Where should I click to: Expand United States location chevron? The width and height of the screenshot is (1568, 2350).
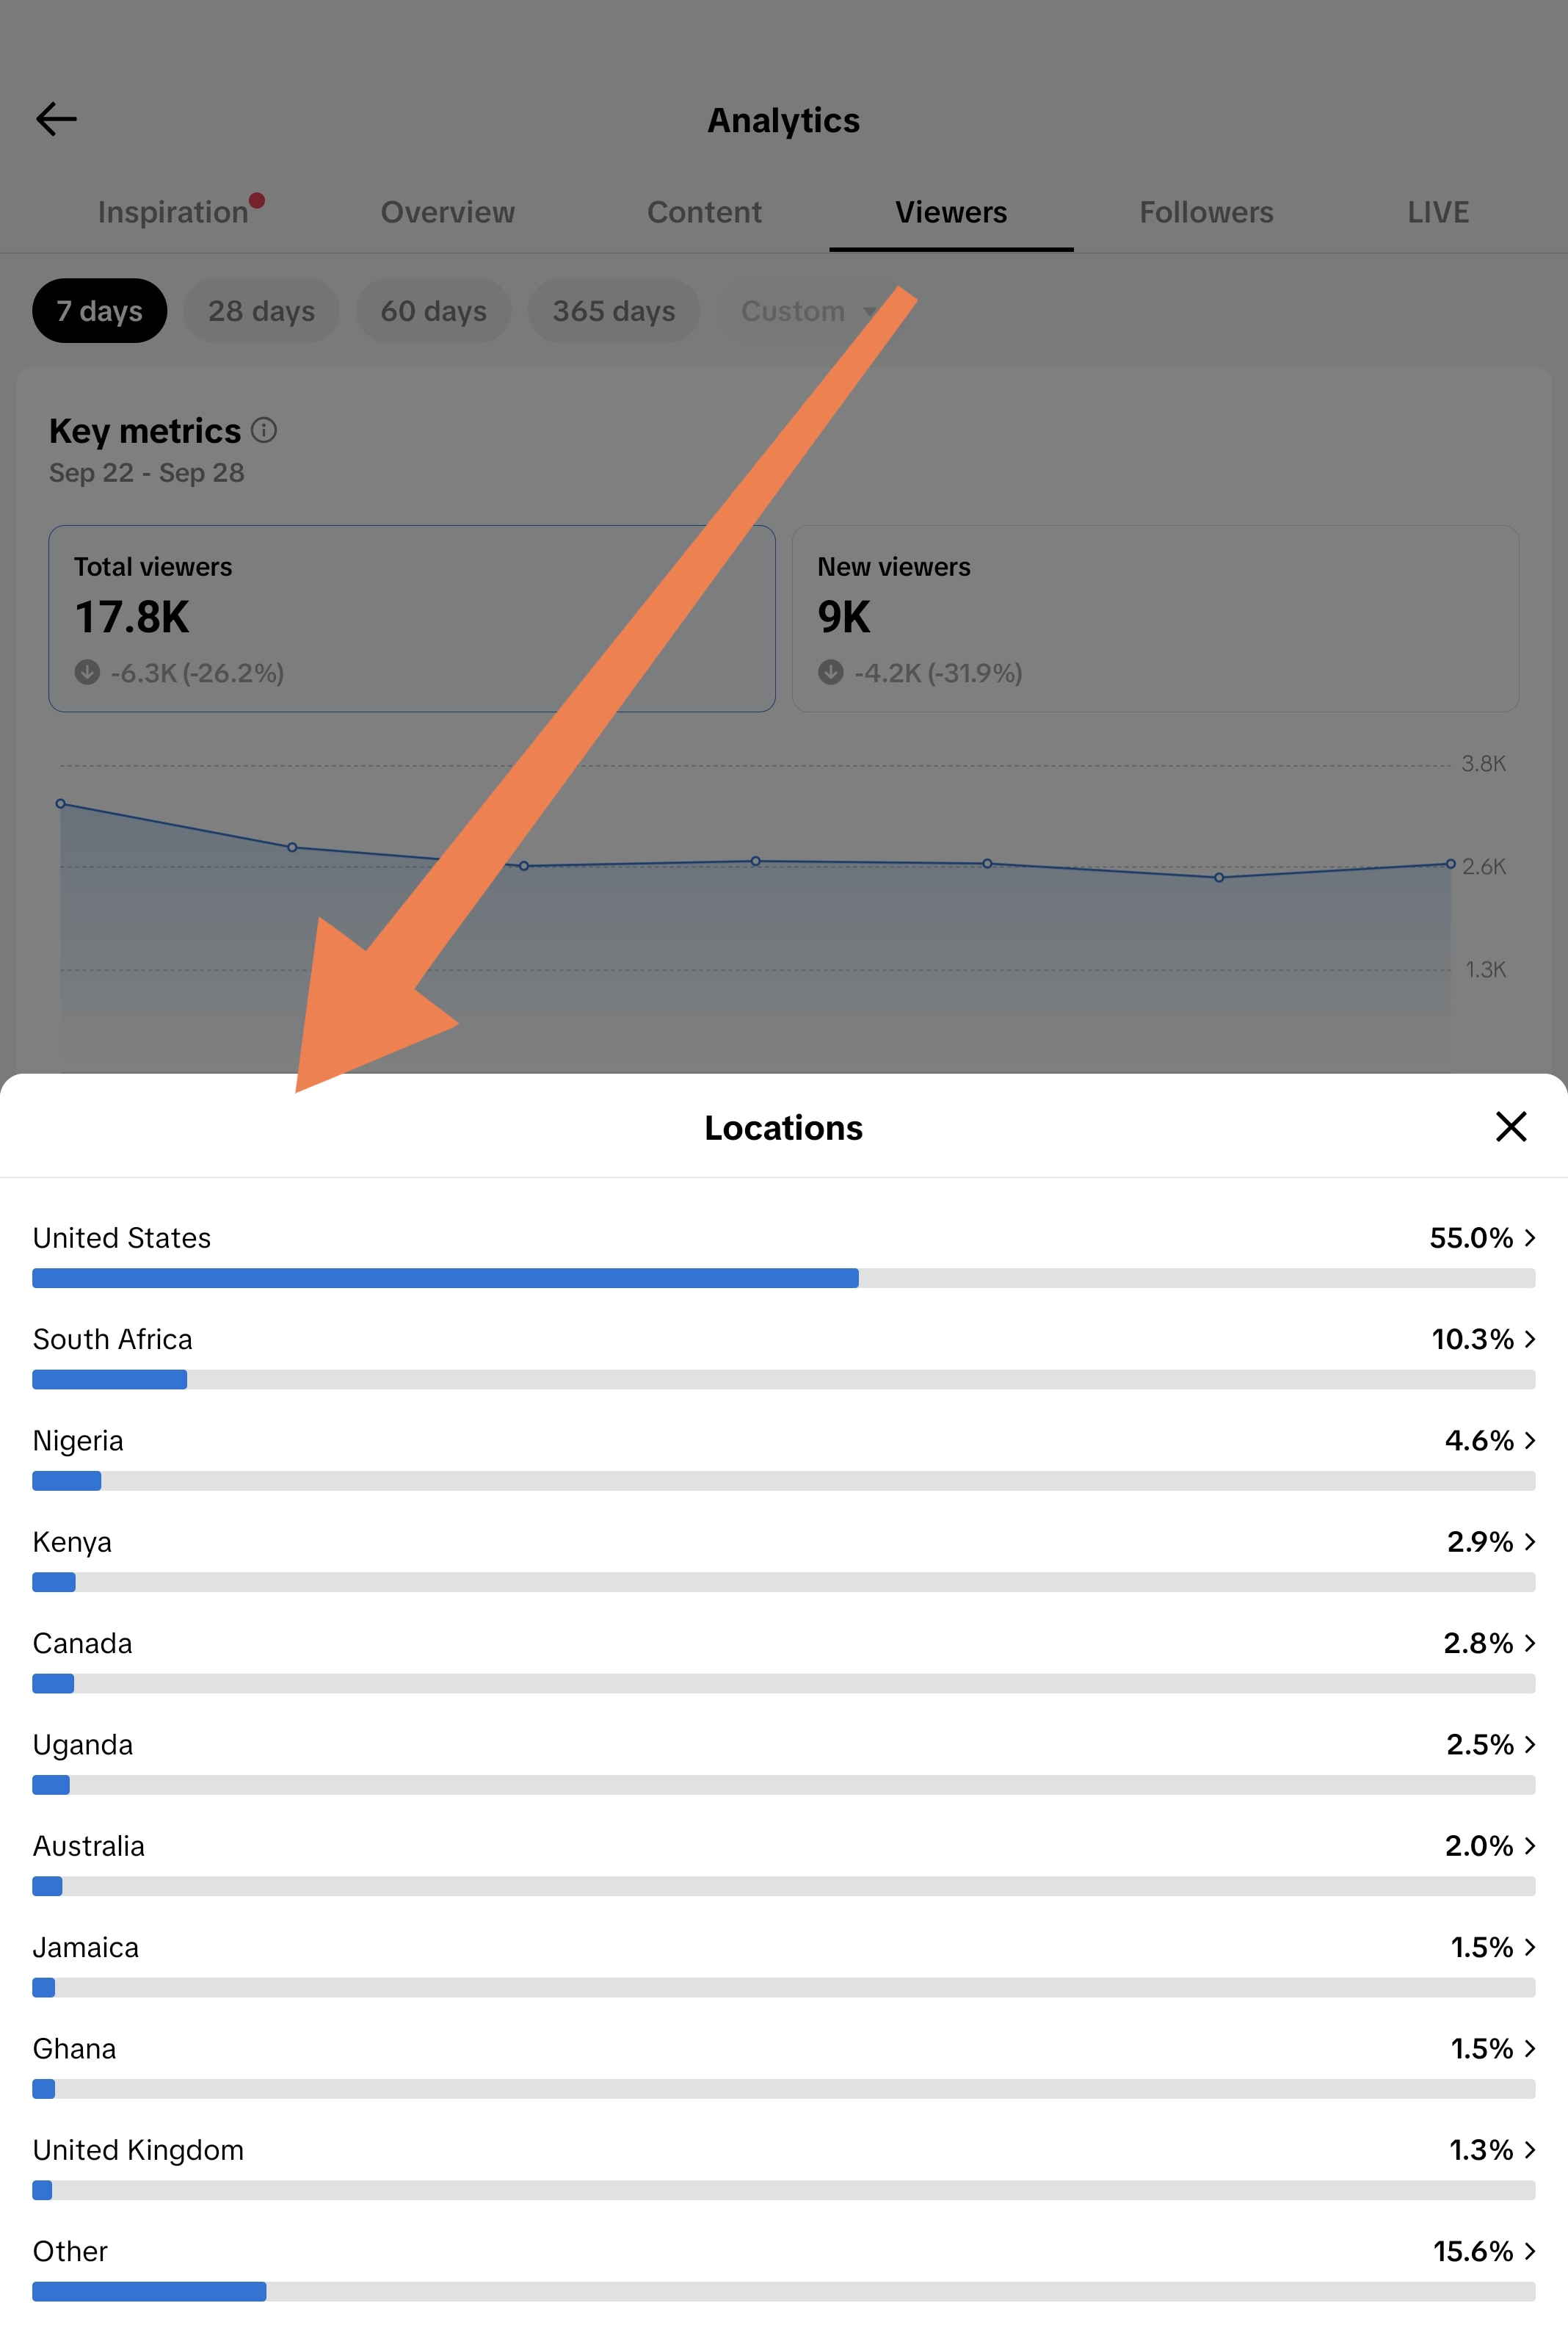click(x=1529, y=1239)
